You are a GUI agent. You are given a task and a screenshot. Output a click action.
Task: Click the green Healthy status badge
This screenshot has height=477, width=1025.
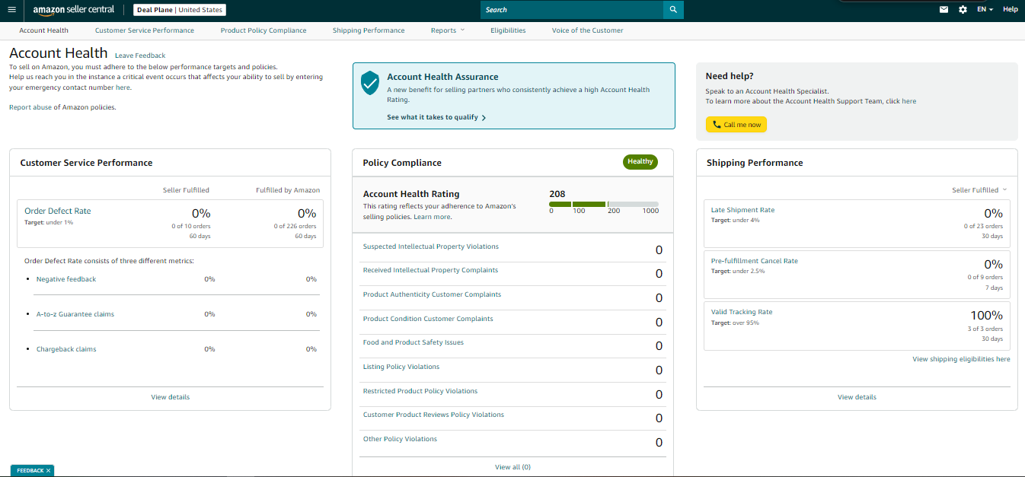[x=640, y=161]
